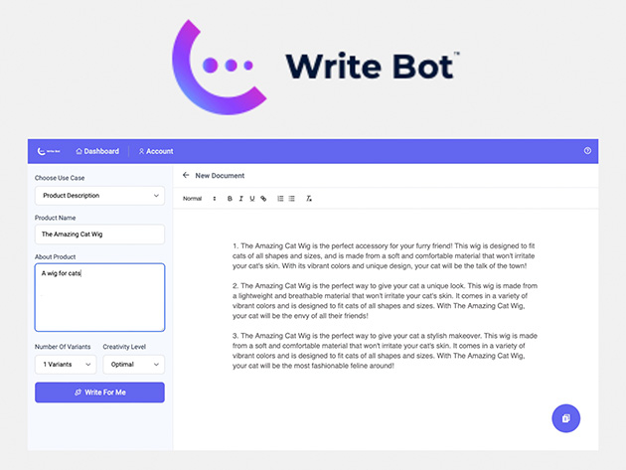Open the Number Of Variants dropdown
Screen dimensions: 626x470
click(x=65, y=365)
